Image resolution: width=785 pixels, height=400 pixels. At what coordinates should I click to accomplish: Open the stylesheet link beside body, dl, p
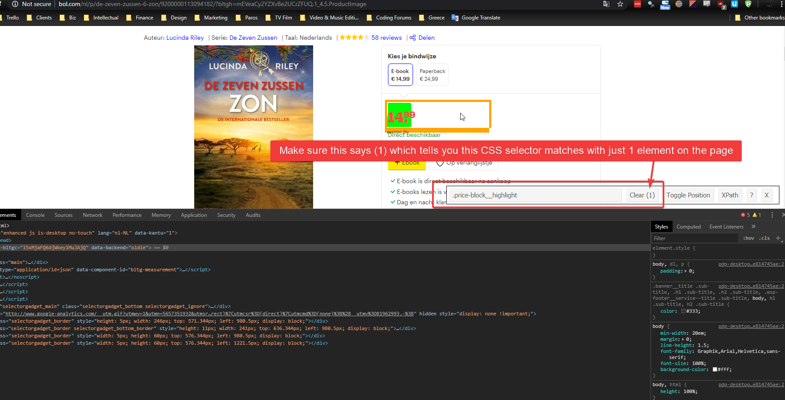[x=751, y=264]
